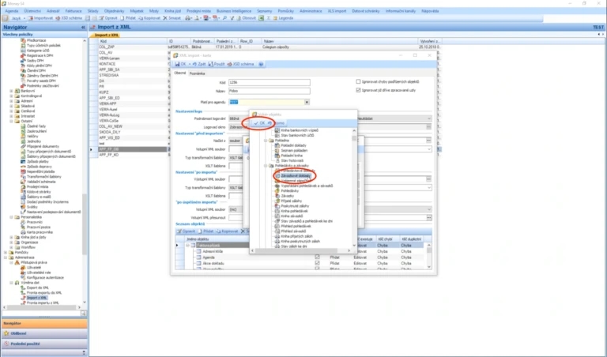The height and width of the screenshot is (357, 607).
Task: Collapse Pohledávky a závazky tree node
Action: [266, 166]
